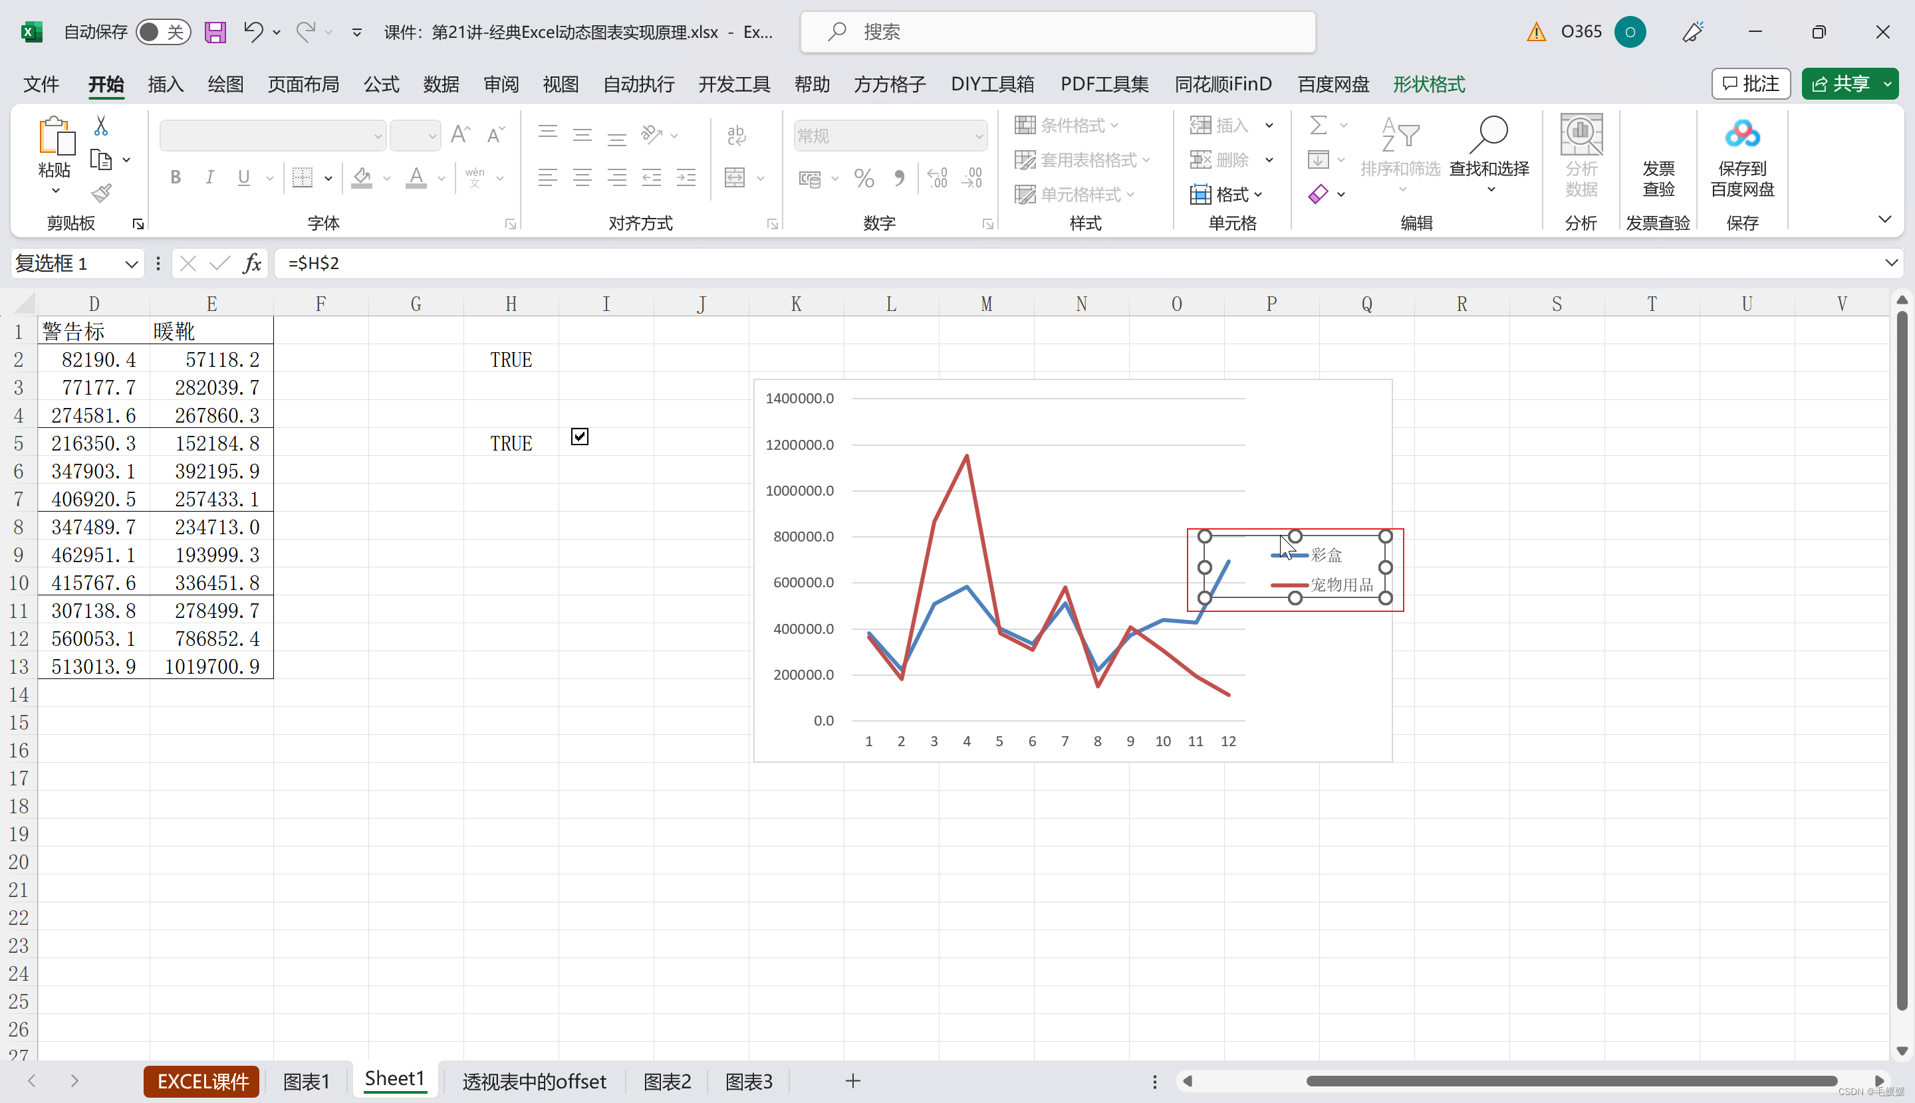Click the O365 account avatar

pos(1629,32)
